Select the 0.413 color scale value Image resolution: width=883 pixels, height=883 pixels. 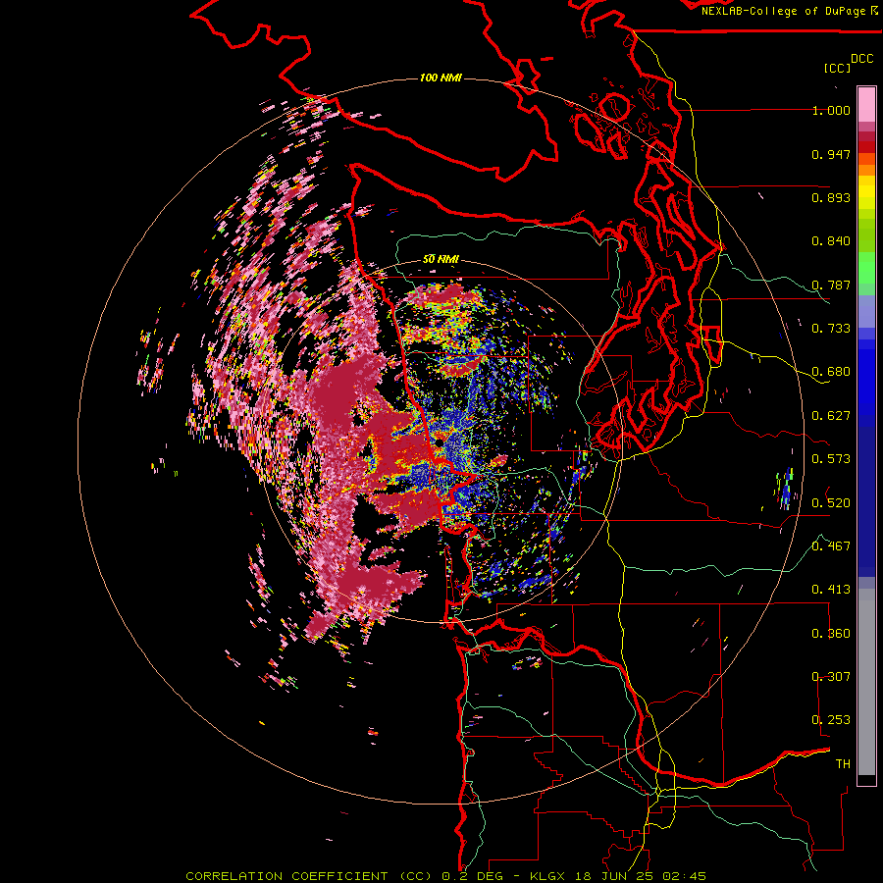point(831,590)
